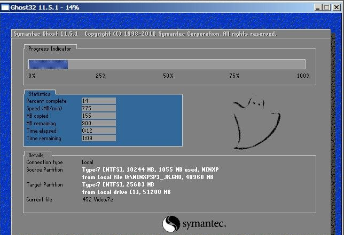Viewport: 344px width, 235px height.
Task: Click the Ghost32 window system icon
Action: [x=5, y=7]
